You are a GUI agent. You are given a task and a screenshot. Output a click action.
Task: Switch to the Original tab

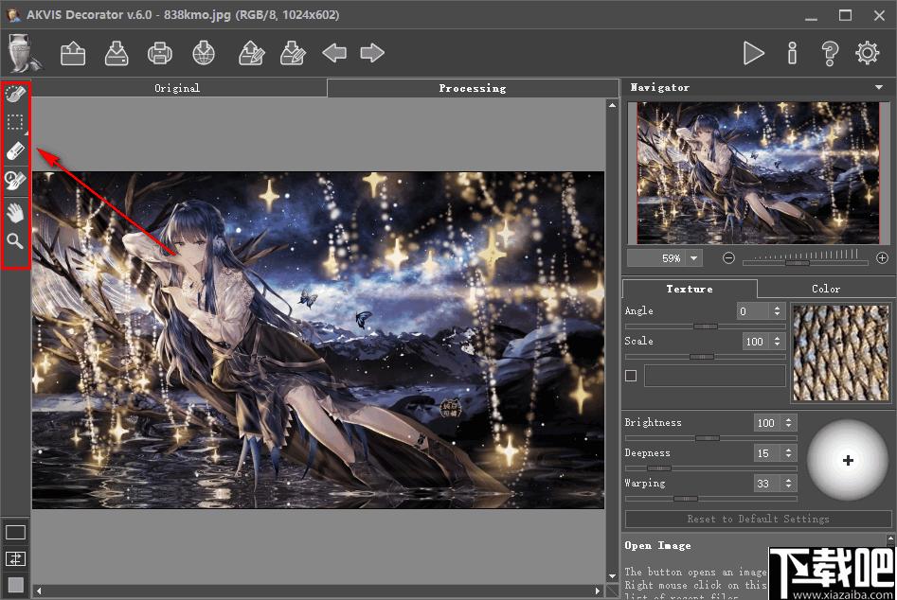(177, 88)
